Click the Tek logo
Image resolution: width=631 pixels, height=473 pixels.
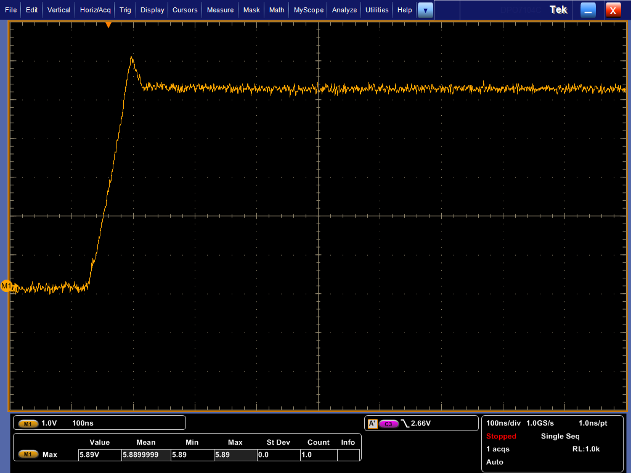(x=558, y=10)
